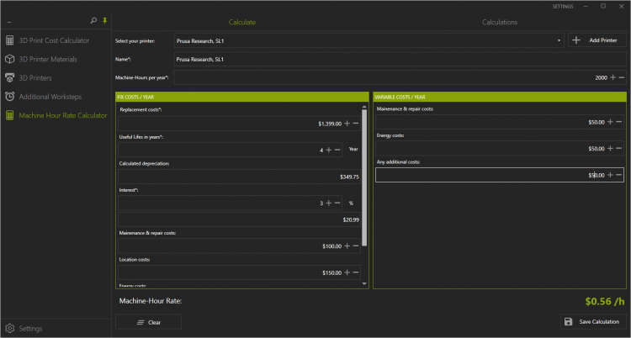Screen dimensions: 631x338
Task: Increase Location costs with plus
Action: (x=347, y=272)
